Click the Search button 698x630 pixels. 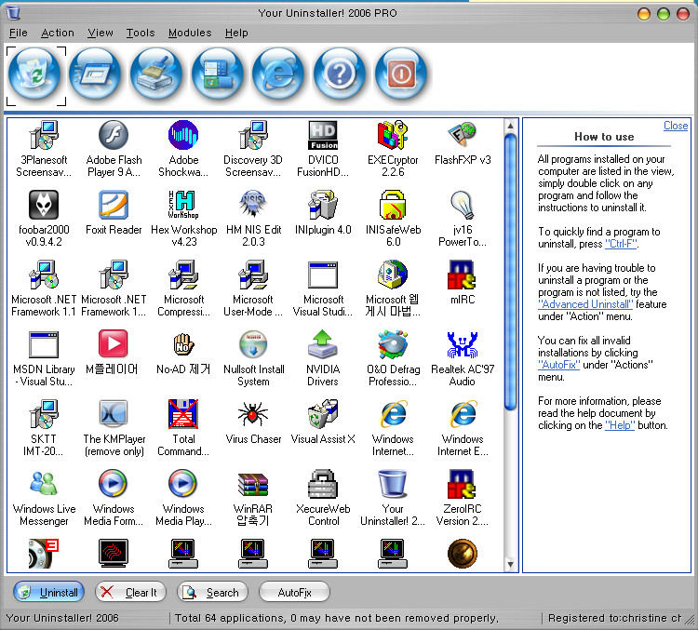pos(212,592)
